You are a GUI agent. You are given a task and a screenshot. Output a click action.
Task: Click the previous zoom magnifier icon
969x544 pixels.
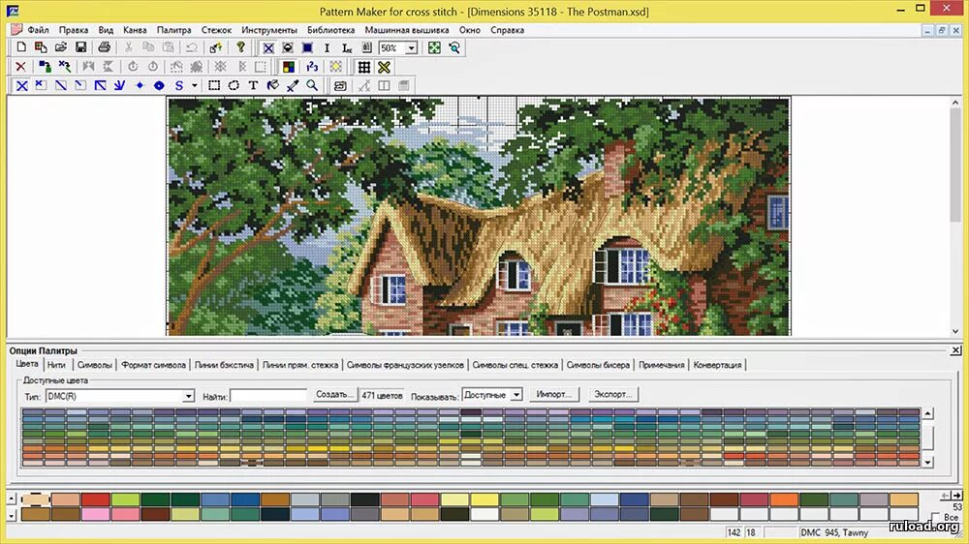(454, 47)
